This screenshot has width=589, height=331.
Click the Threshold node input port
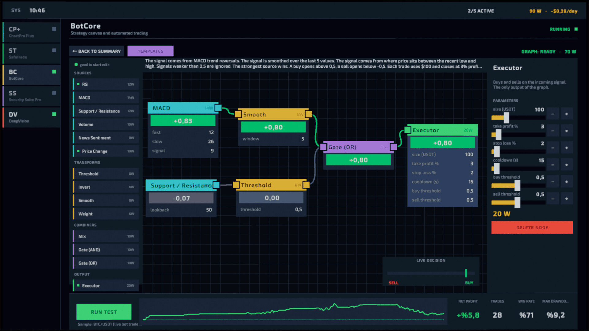[x=236, y=185]
